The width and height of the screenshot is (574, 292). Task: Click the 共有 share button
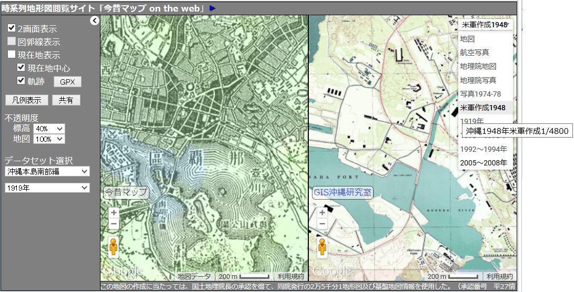click(x=66, y=100)
